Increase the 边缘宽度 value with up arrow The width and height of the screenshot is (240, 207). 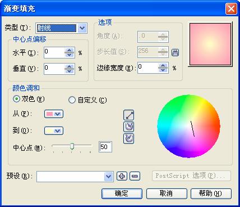click(x=163, y=65)
